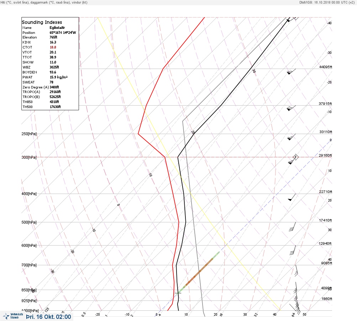Click the TTOT value 38.9

pos(53,57)
